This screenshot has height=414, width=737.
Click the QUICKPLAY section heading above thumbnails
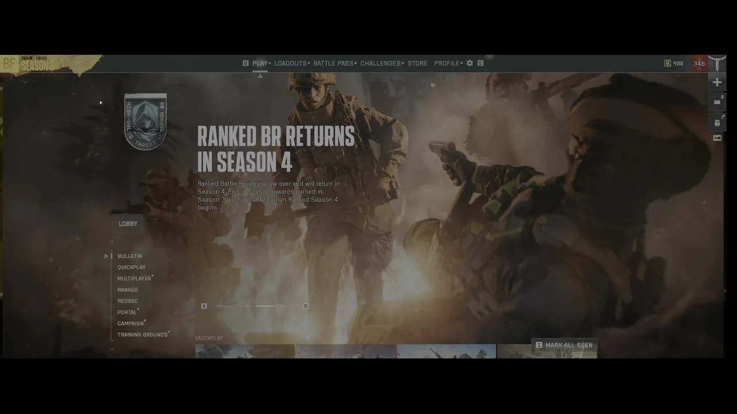pyautogui.click(x=209, y=338)
